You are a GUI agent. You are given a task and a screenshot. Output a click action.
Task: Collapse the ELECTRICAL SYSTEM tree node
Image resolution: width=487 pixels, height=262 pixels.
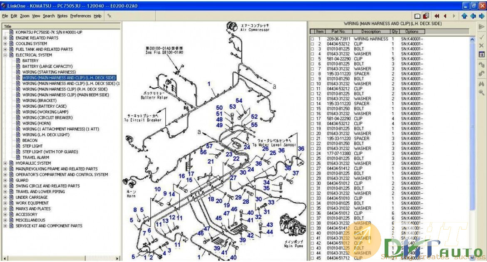(5, 55)
